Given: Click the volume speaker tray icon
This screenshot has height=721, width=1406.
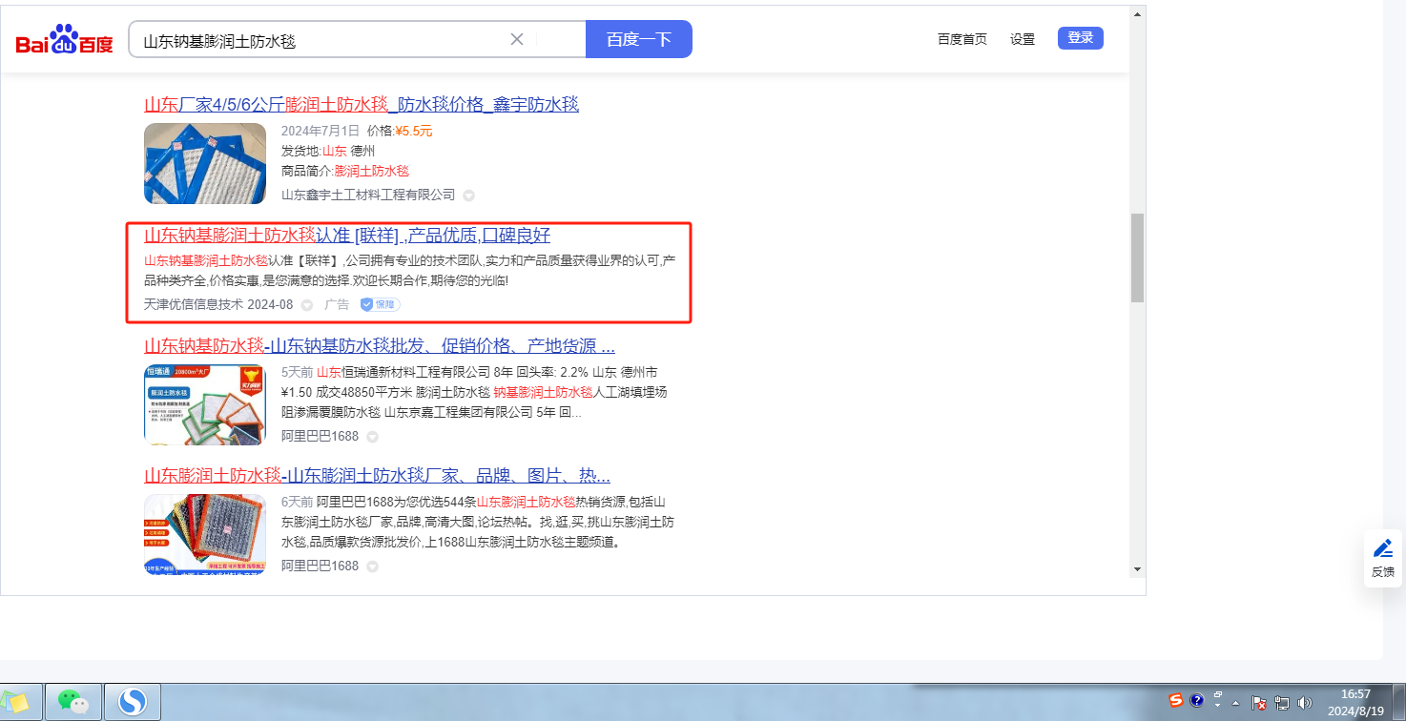Looking at the screenshot, I should (x=1305, y=703).
